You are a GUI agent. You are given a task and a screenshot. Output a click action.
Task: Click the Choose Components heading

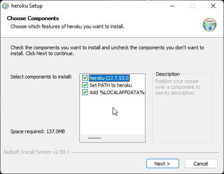[x=33, y=18]
